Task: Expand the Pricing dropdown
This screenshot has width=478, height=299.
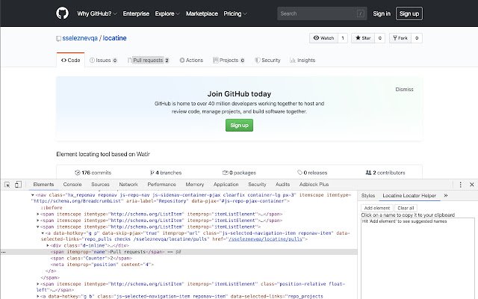Action: pyautogui.click(x=235, y=13)
